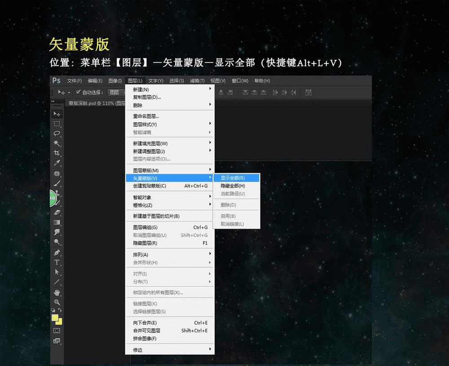Select the Crop tool
The width and height of the screenshot is (449, 366).
pos(57,153)
